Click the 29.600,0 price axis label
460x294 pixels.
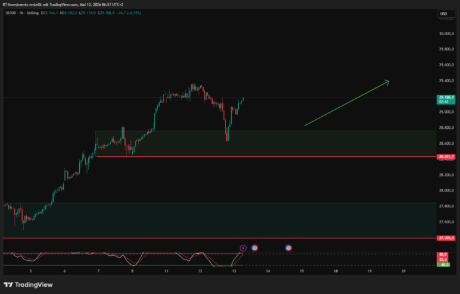[446, 65]
